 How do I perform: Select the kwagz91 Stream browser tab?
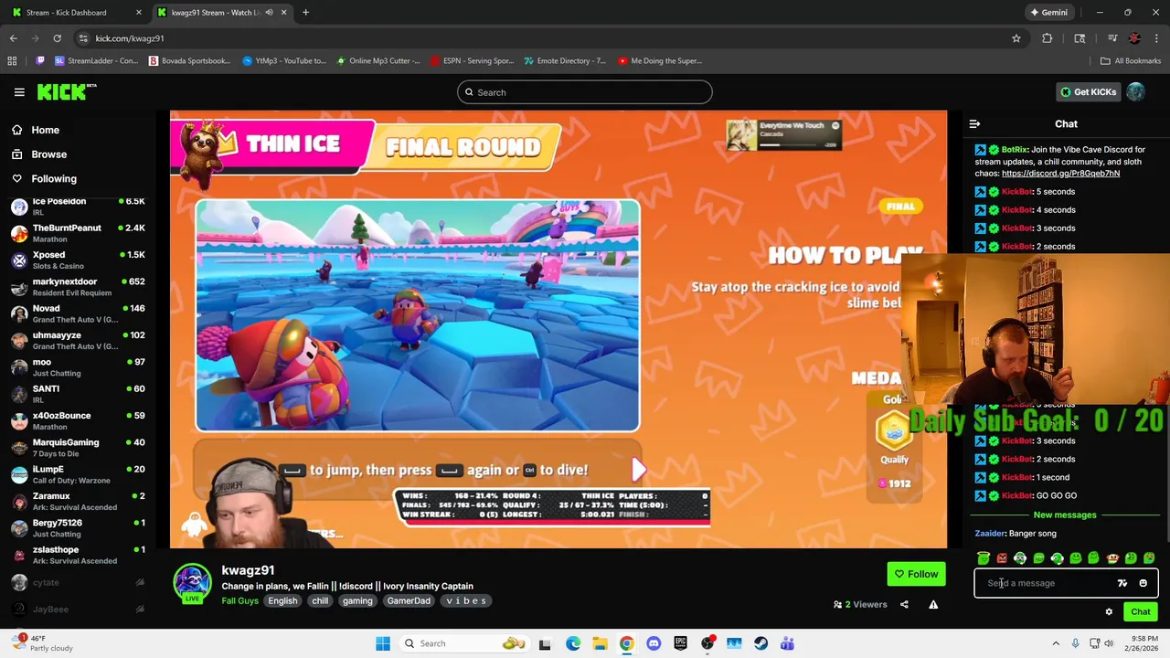221,13
